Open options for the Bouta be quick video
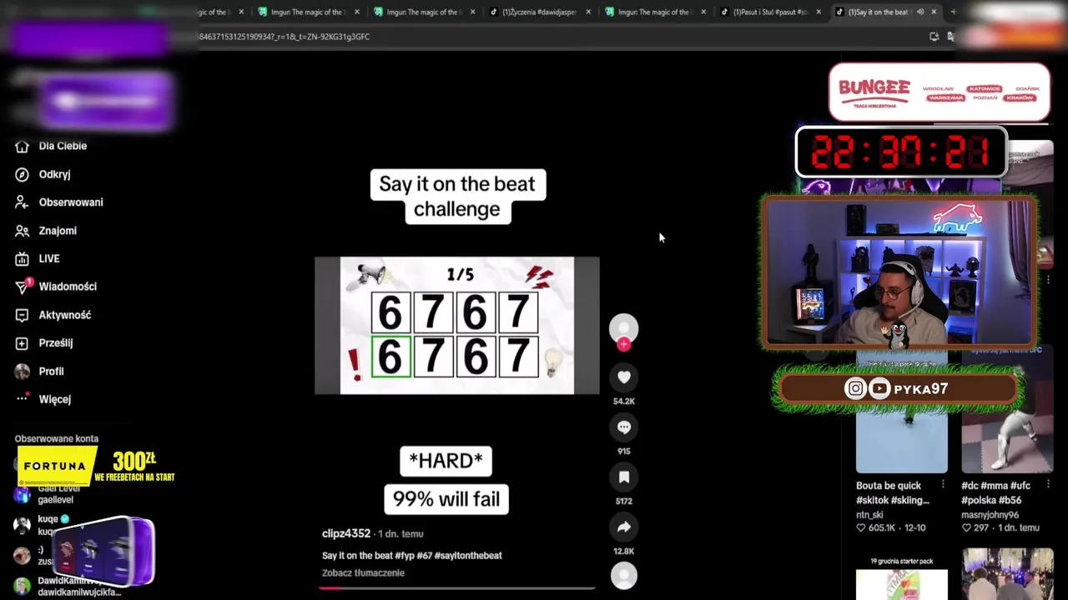The width and height of the screenshot is (1068, 600). pos(943,485)
